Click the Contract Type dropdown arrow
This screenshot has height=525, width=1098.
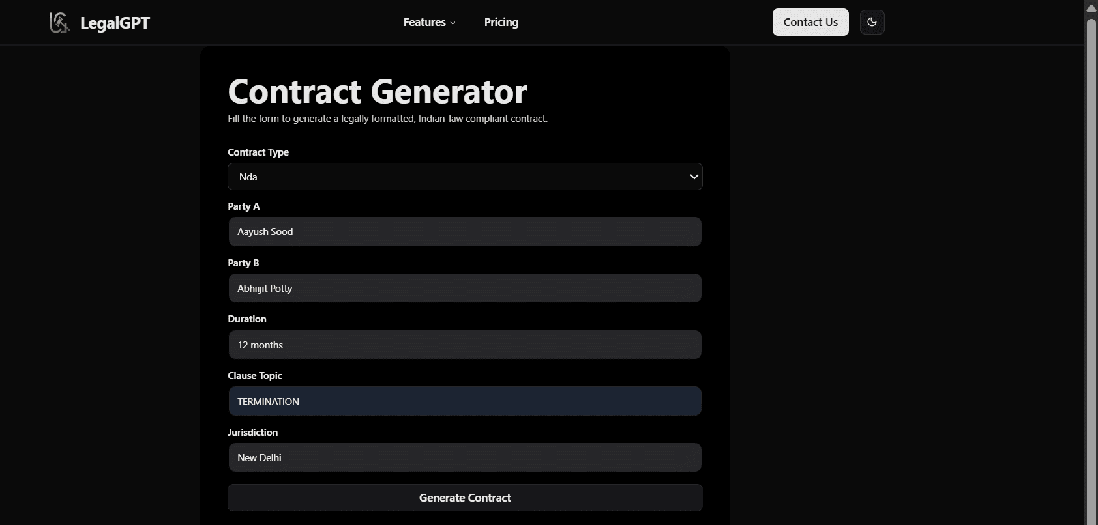694,177
